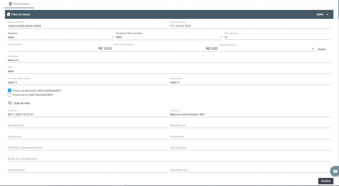Enable Possui envio SMS habilitado(MO) checkbox
This screenshot has height=186, width=339.
(10, 95)
